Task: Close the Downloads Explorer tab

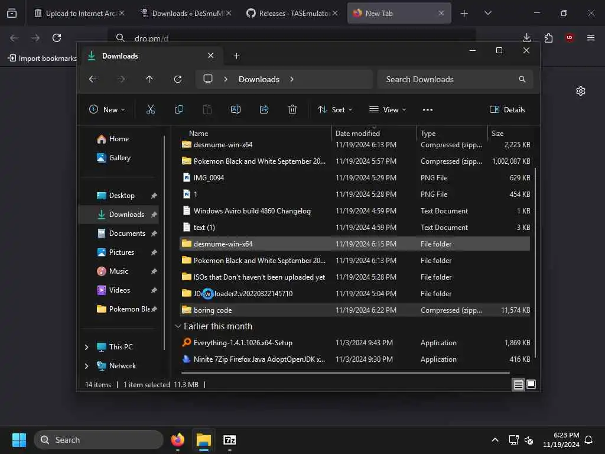Action: pos(211,56)
